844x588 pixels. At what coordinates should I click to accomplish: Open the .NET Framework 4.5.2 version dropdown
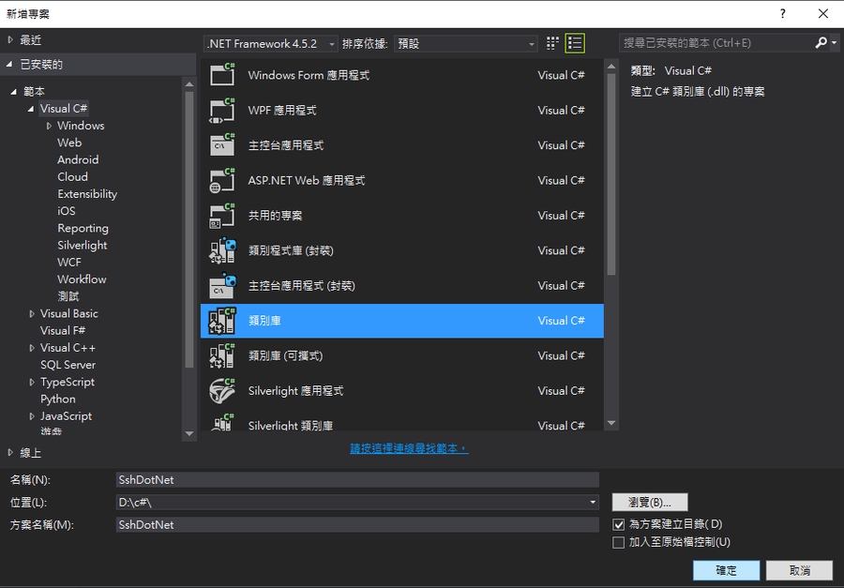click(x=263, y=43)
